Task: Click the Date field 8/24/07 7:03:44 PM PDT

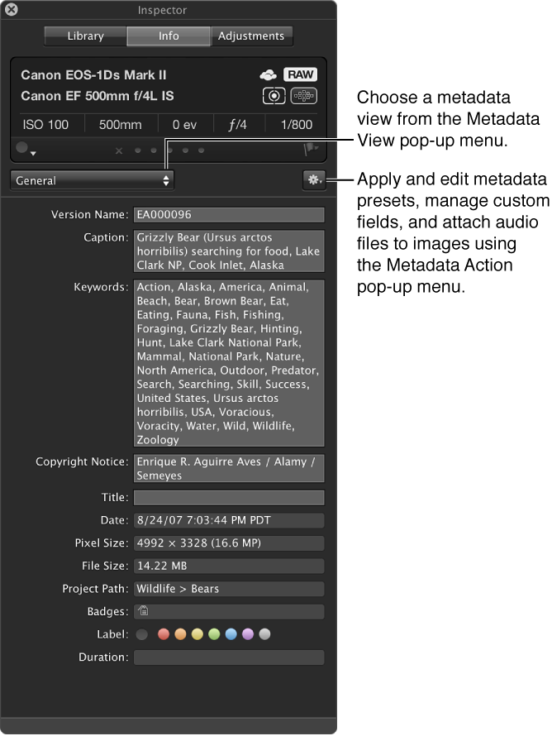Action: click(x=229, y=520)
